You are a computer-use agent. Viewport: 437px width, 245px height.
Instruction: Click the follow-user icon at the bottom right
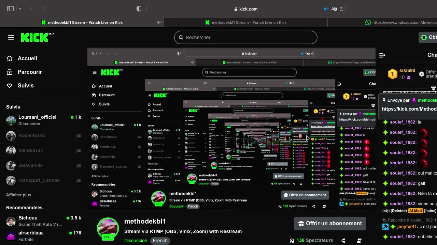click(359, 241)
